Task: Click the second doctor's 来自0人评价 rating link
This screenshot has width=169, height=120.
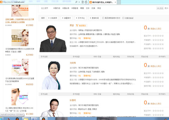Action: click(x=156, y=66)
